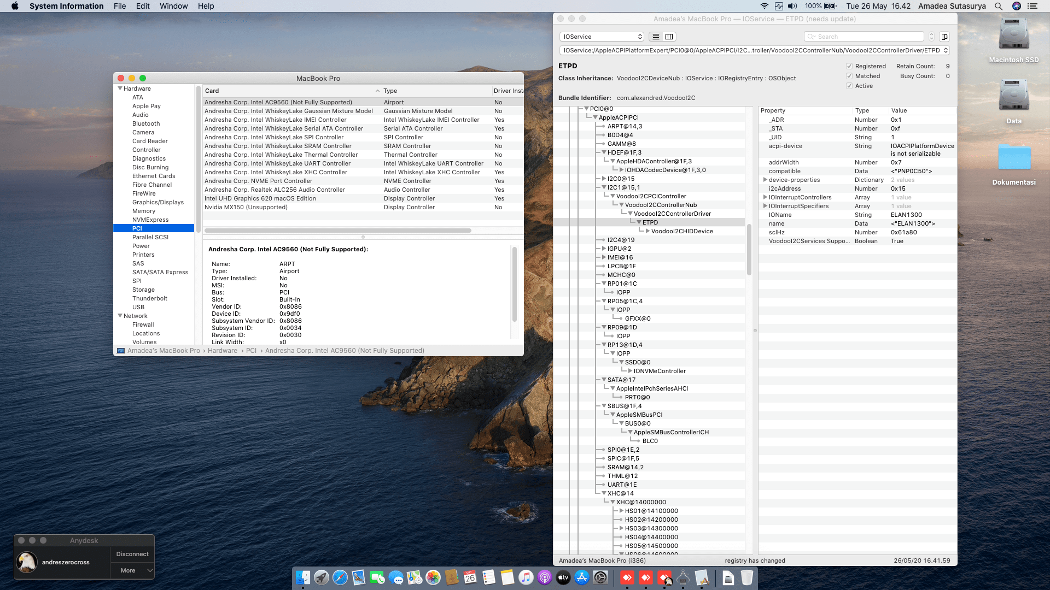Viewport: 1050px width, 590px height.
Task: Click the Spotlight search icon in menu bar
Action: tap(998, 6)
